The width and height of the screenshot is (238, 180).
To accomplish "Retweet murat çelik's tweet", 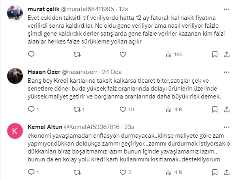I will (x=77, y=54).
